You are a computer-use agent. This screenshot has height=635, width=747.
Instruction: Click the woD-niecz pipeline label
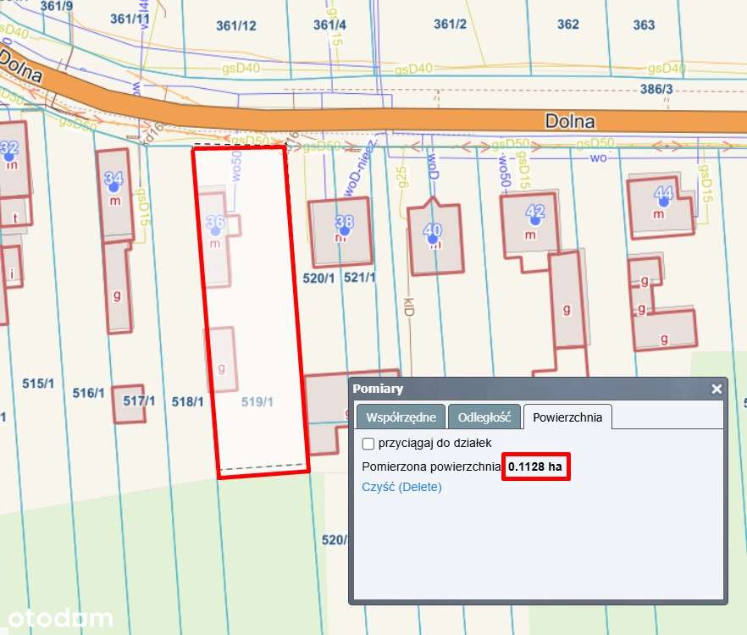point(361,168)
